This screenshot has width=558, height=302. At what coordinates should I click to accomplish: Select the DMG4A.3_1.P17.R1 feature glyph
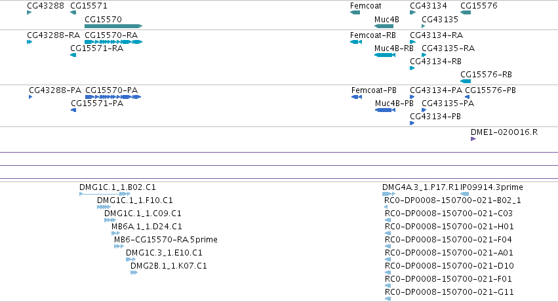(389, 194)
